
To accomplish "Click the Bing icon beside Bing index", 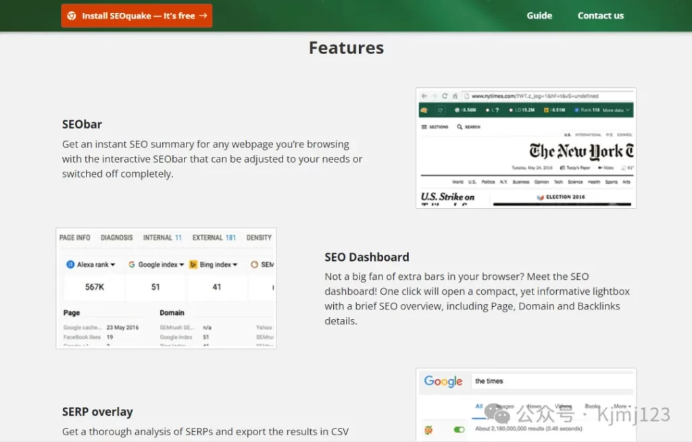I will [x=193, y=264].
